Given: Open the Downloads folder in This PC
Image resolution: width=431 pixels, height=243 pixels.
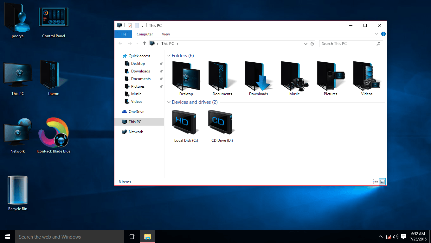Looking at the screenshot, I should click(x=258, y=76).
